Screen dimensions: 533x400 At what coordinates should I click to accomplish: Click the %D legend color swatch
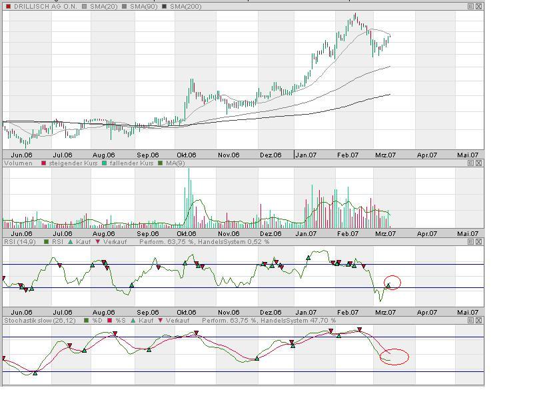(87, 321)
